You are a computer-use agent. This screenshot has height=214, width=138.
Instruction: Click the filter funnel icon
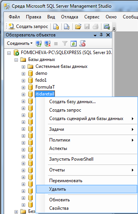click(x=65, y=44)
